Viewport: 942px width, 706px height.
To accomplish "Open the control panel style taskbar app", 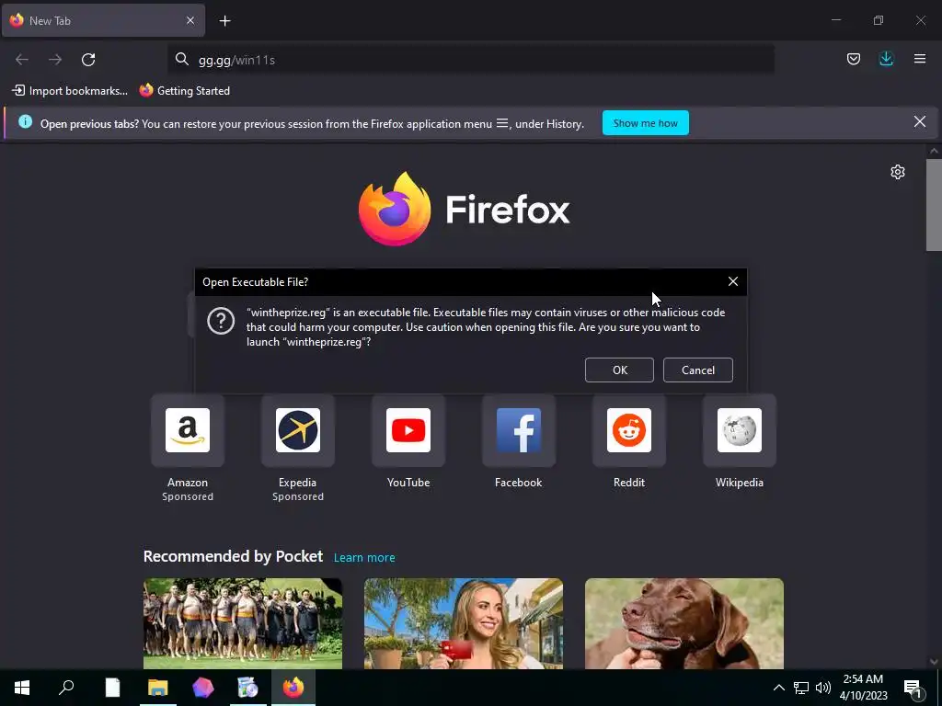I will click(x=247, y=688).
